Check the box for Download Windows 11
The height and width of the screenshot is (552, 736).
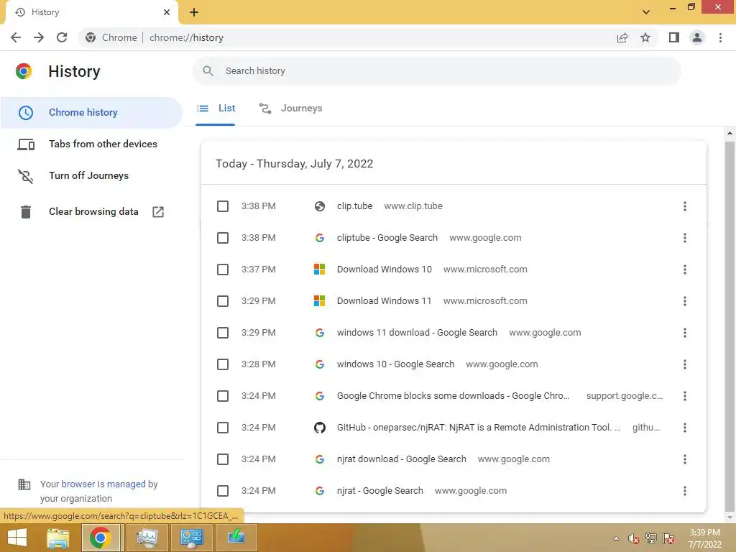[223, 301]
